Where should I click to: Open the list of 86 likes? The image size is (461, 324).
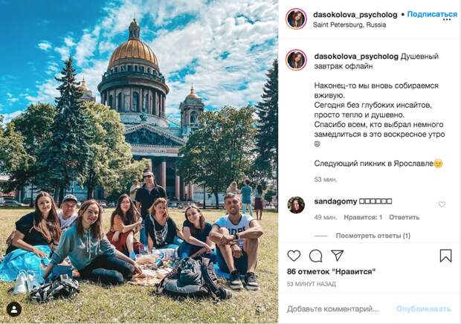coord(331,272)
